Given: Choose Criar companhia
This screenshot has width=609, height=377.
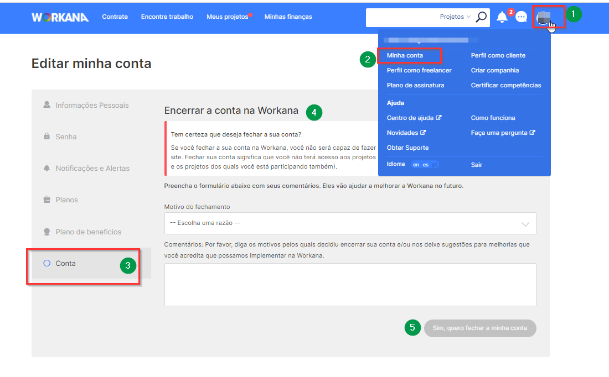Looking at the screenshot, I should click(x=495, y=70).
